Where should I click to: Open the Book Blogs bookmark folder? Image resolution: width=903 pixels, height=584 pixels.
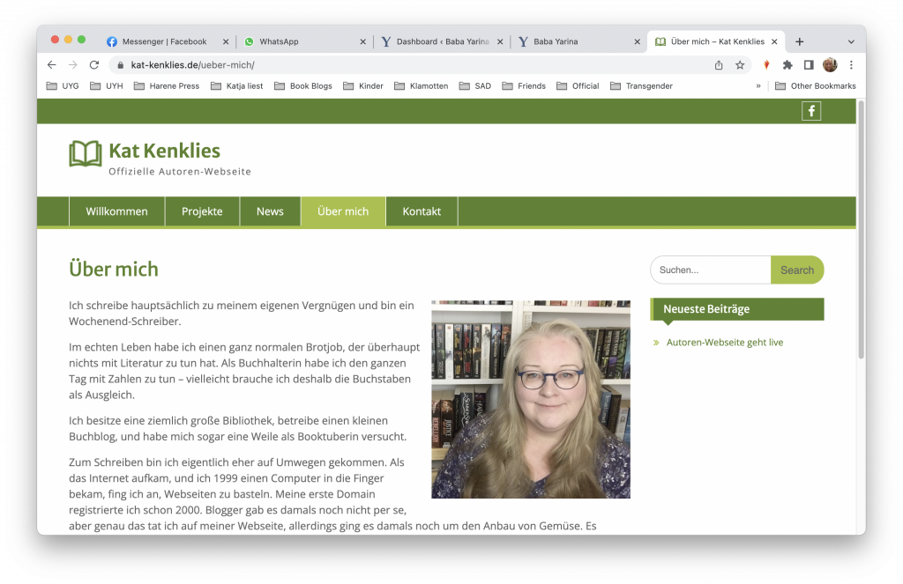pyautogui.click(x=303, y=85)
